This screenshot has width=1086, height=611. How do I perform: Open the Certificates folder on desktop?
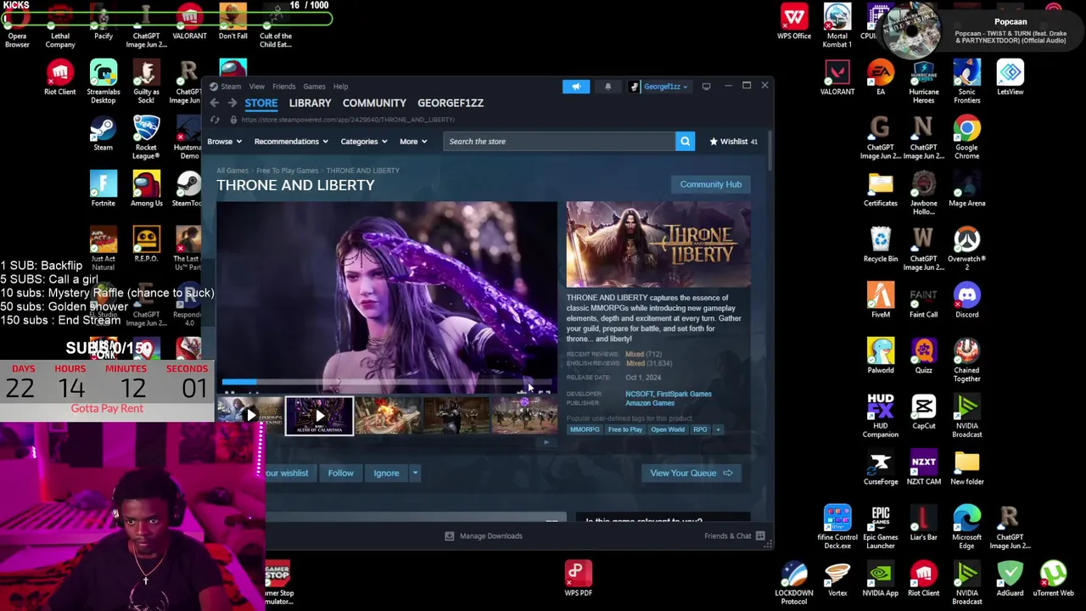click(880, 188)
